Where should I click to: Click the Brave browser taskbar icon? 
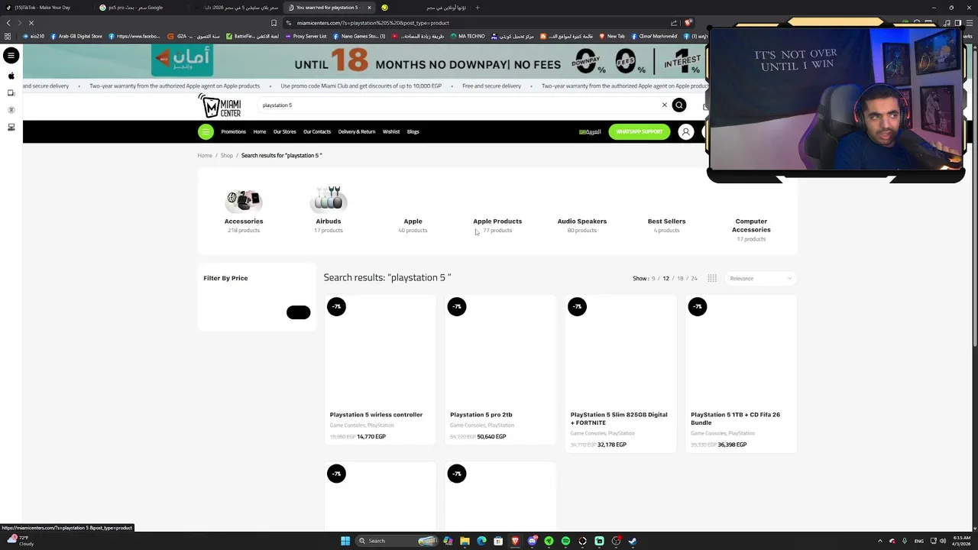tap(515, 541)
